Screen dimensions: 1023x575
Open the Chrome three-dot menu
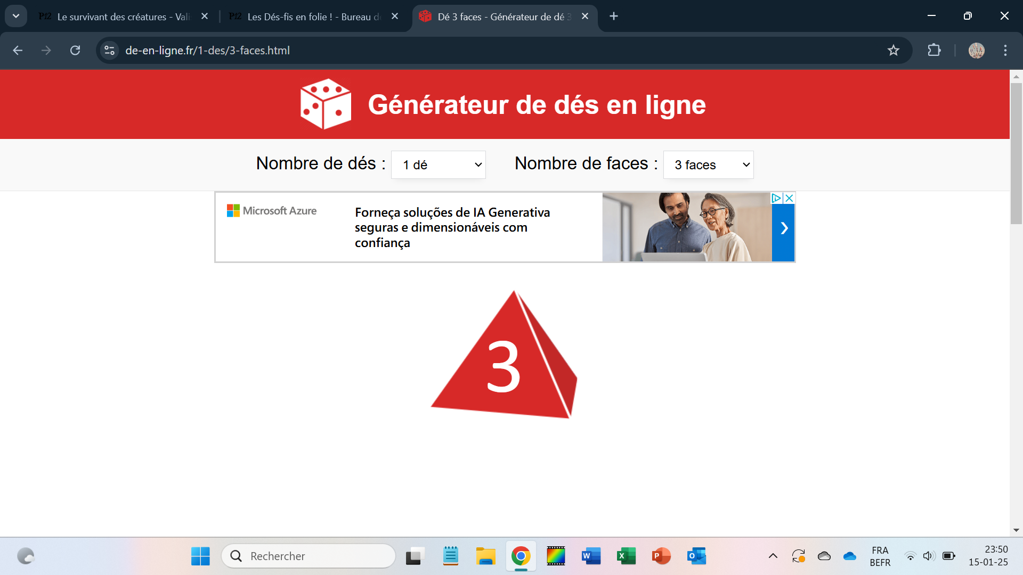click(x=1005, y=51)
